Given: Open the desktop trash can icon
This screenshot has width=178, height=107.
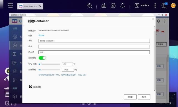Looking at the screenshot, I should coord(7,92).
